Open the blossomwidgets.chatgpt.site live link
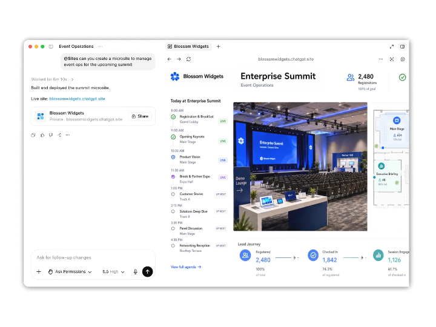 coord(77,99)
